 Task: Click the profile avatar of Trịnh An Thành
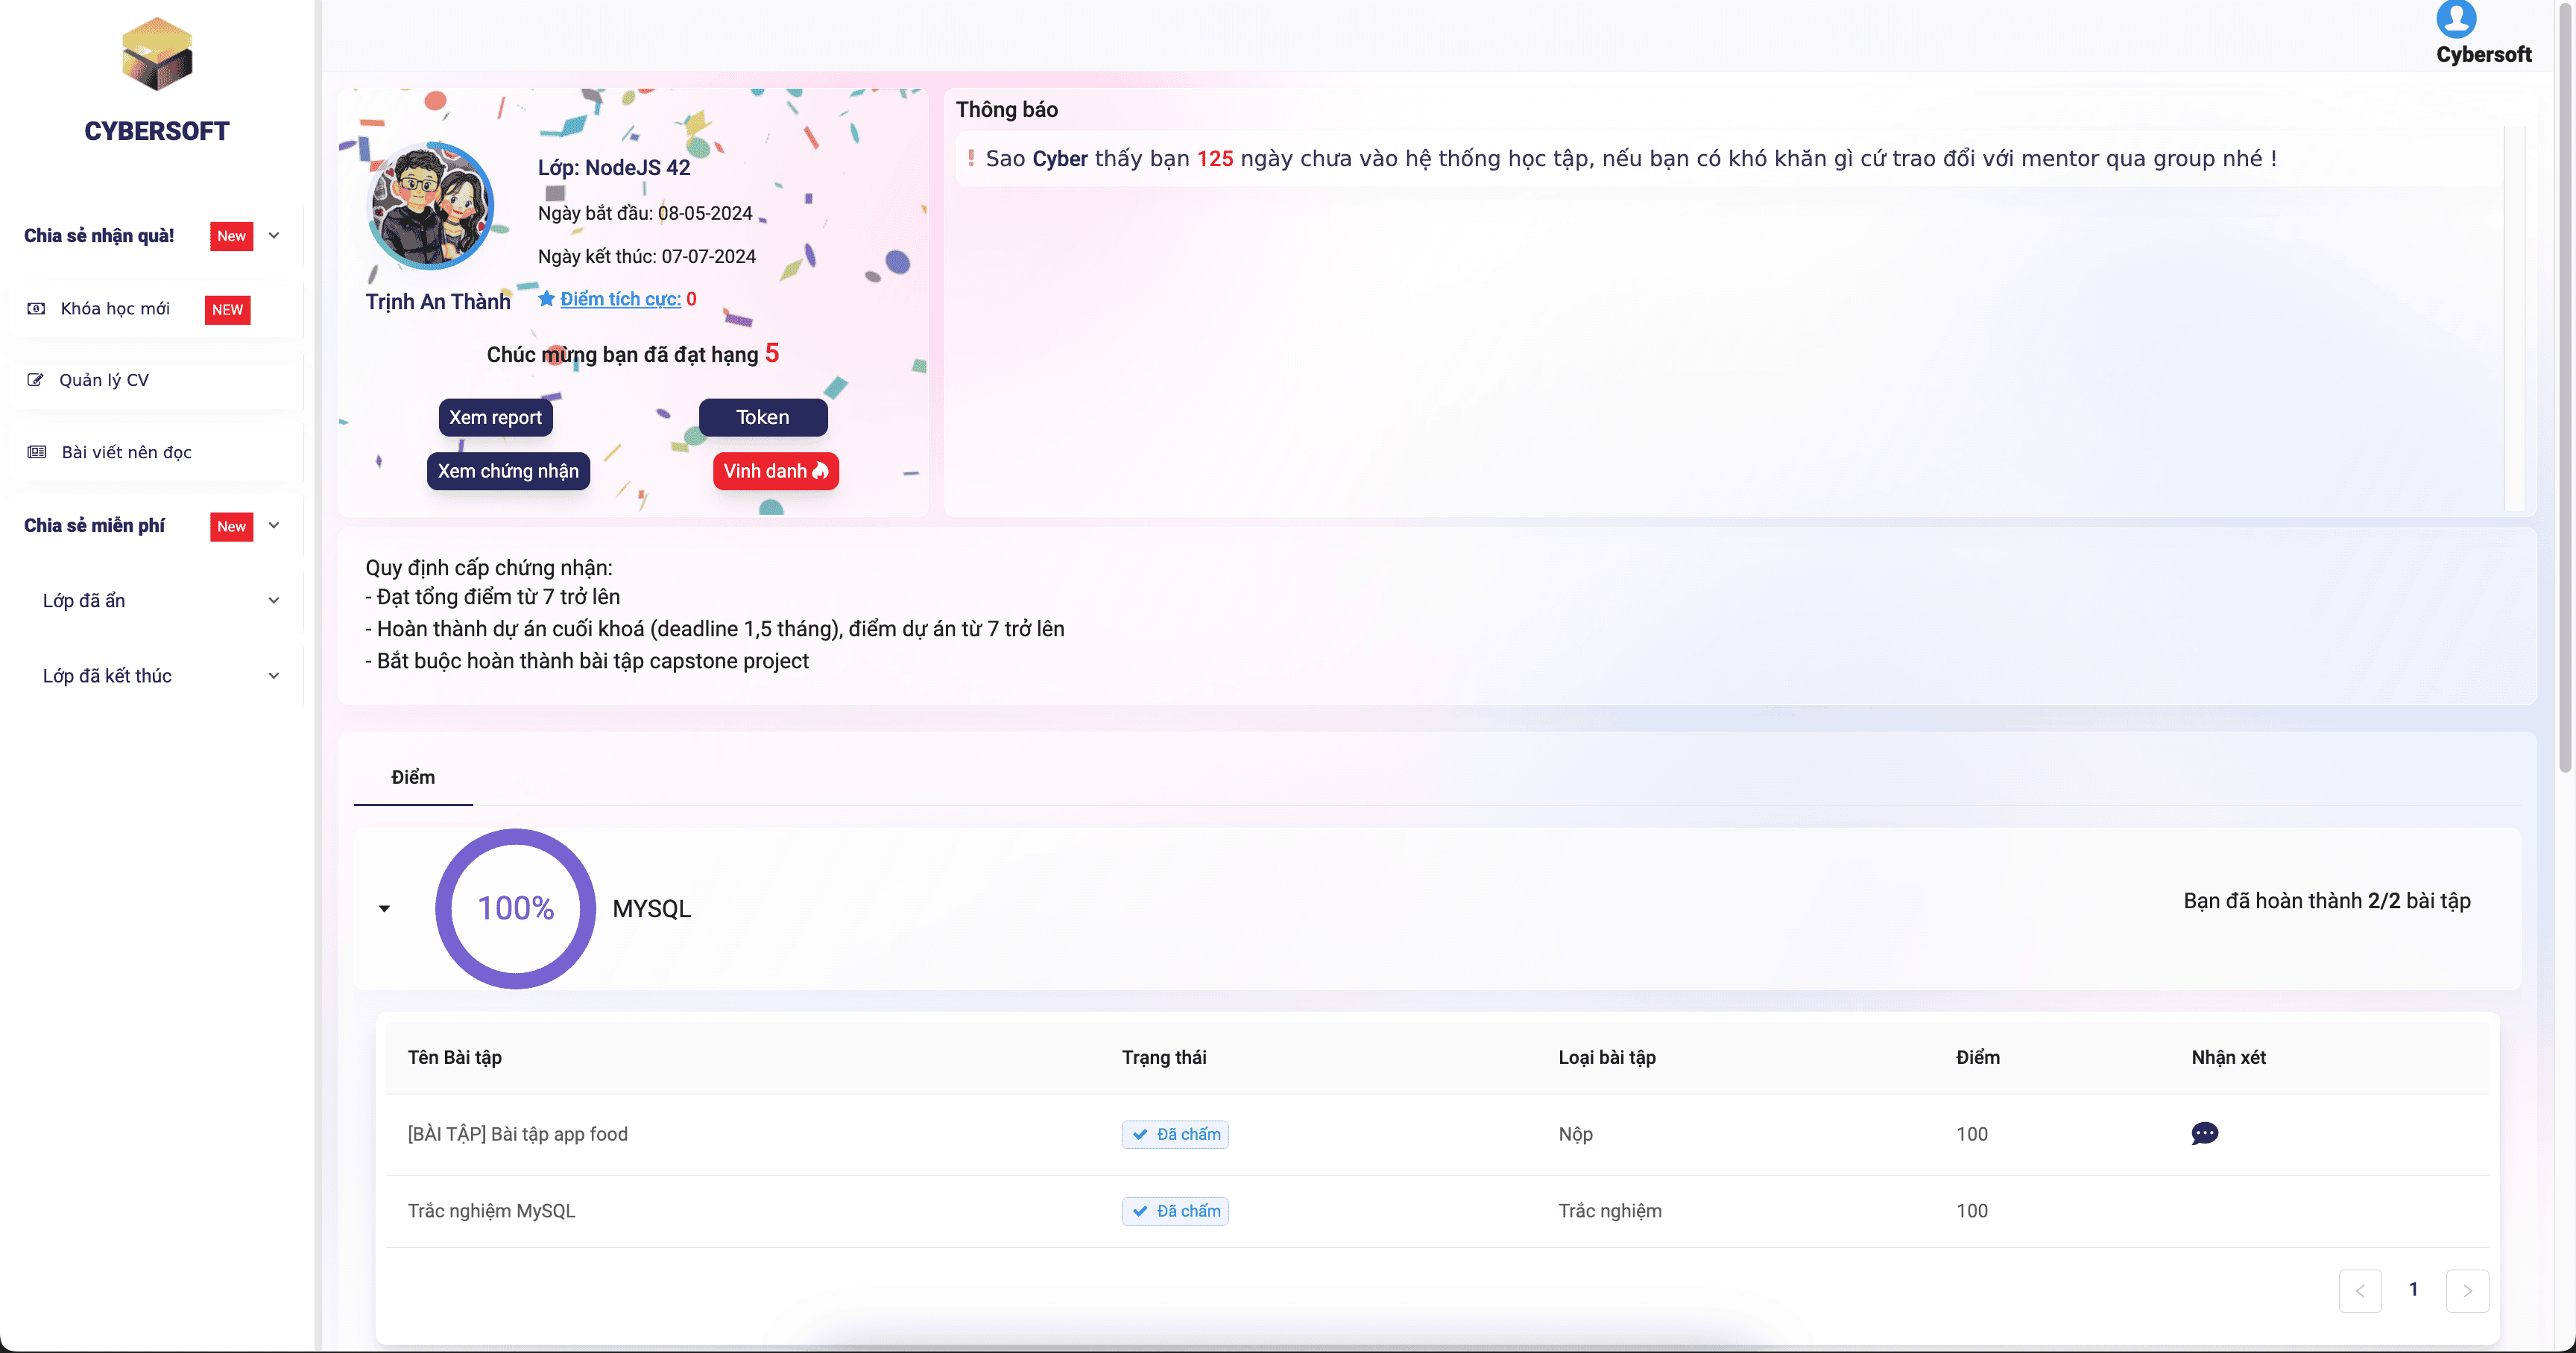coord(431,206)
